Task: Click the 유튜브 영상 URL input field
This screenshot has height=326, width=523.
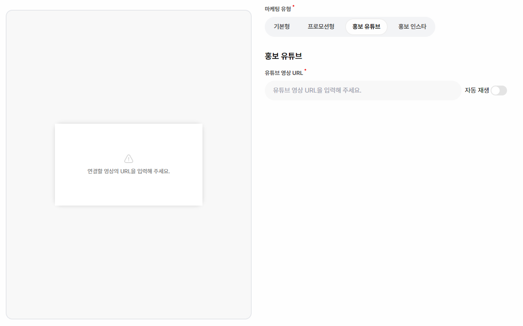Action: [363, 91]
